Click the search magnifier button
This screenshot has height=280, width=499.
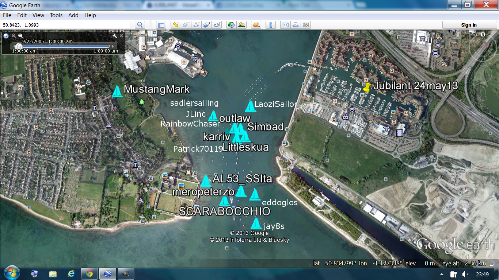coord(140,25)
